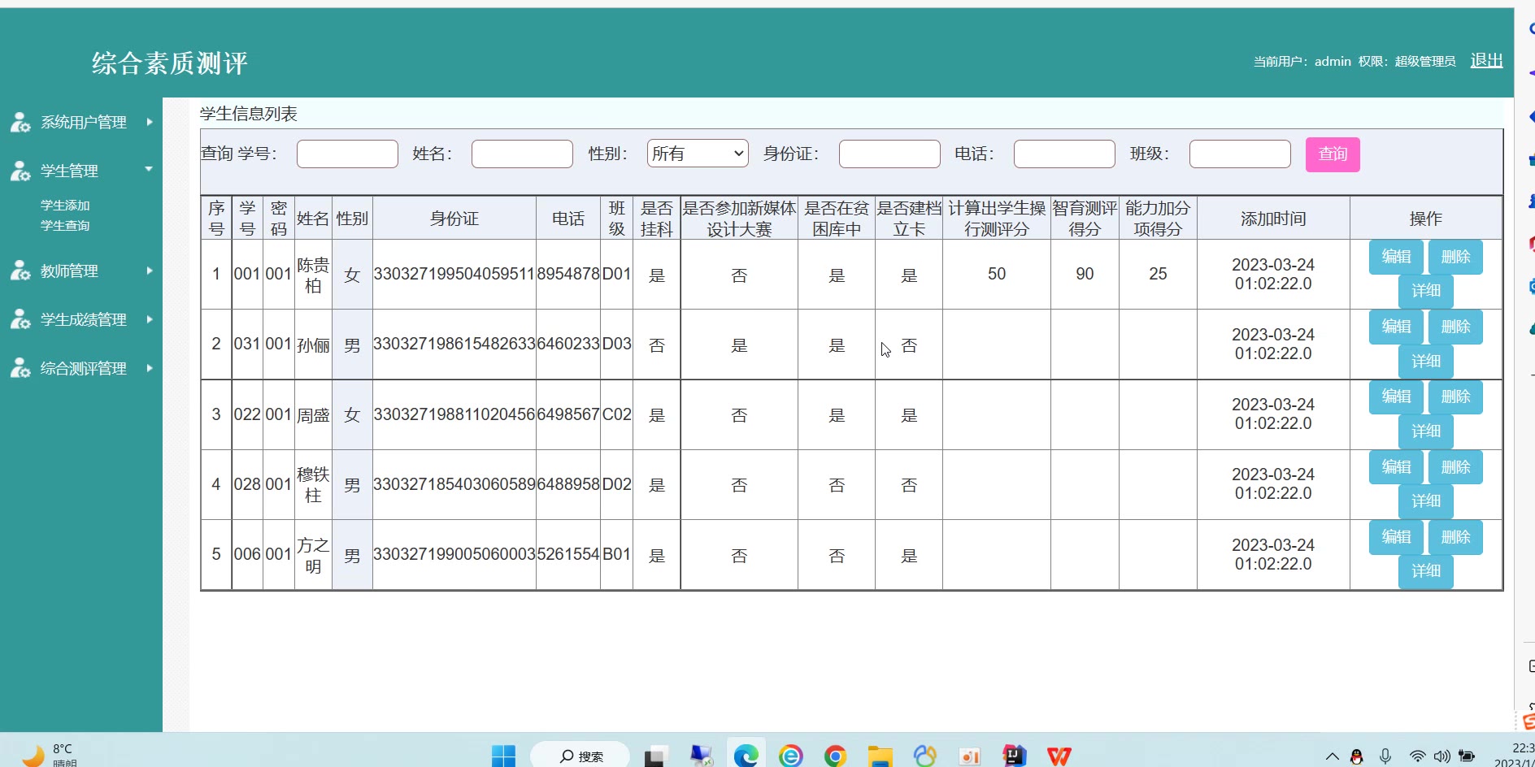The height and width of the screenshot is (767, 1535).
Task: Delete student 方之明 with 删除 button
Action: pos(1455,537)
